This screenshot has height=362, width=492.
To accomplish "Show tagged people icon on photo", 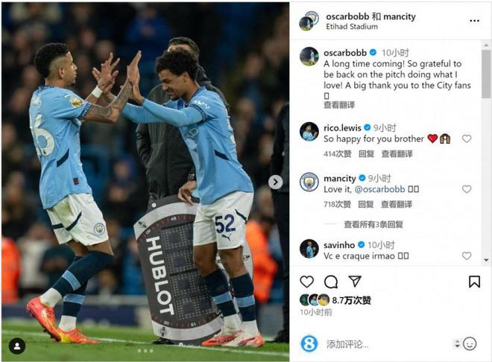I will 17,346.
